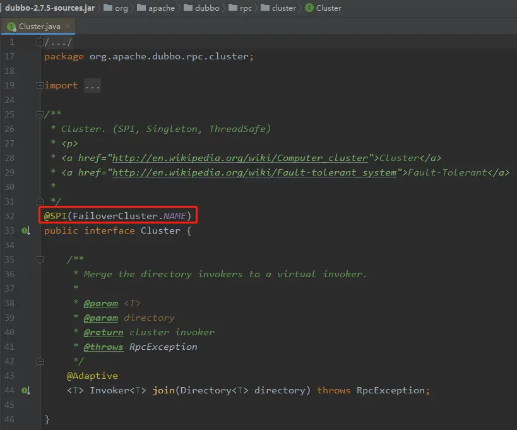Screen dimensions: 517x430
Task: Click FailoverCluster in the annotation
Action: click(115, 216)
